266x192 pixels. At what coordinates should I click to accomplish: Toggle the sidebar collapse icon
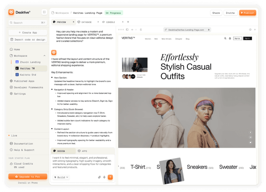point(44,12)
